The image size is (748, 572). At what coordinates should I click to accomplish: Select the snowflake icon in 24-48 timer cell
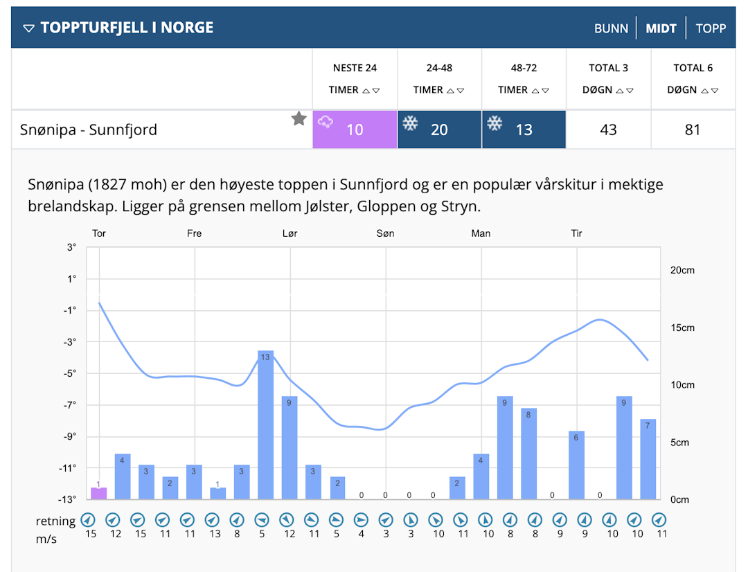pos(410,121)
